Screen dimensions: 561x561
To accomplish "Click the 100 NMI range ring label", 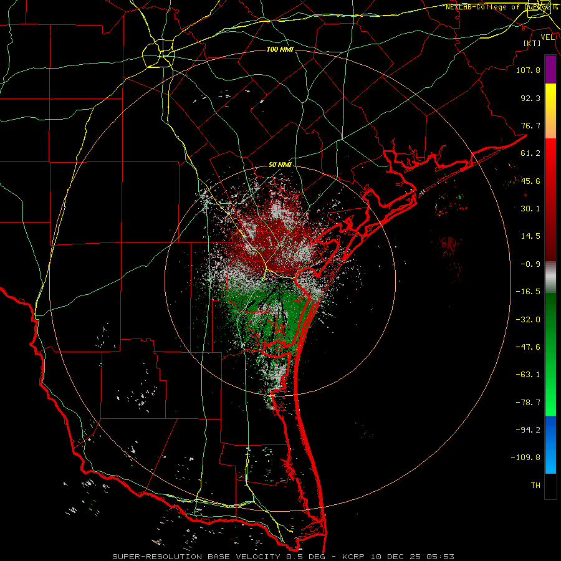I will pos(280,49).
